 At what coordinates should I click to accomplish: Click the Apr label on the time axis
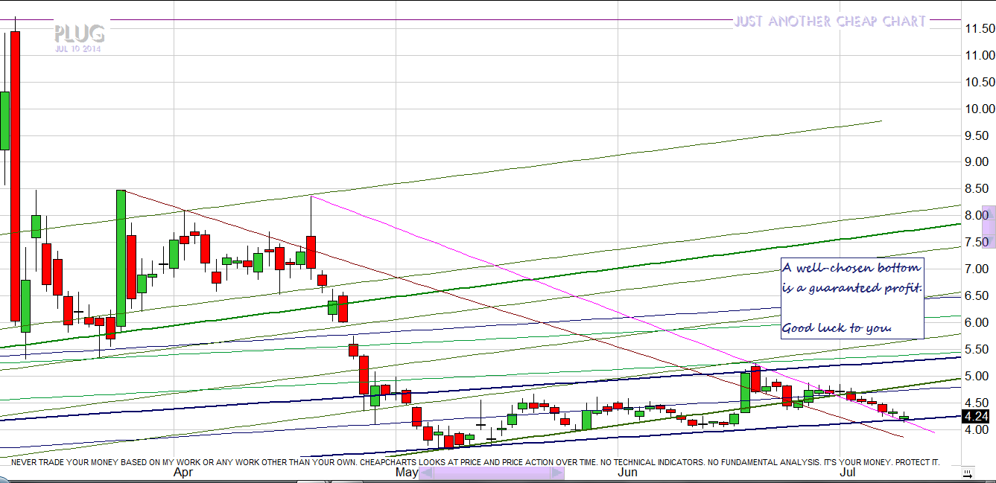(184, 473)
